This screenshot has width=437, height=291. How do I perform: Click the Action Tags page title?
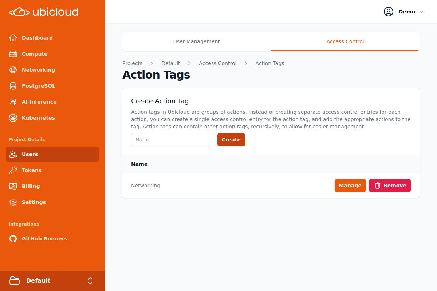pos(156,75)
